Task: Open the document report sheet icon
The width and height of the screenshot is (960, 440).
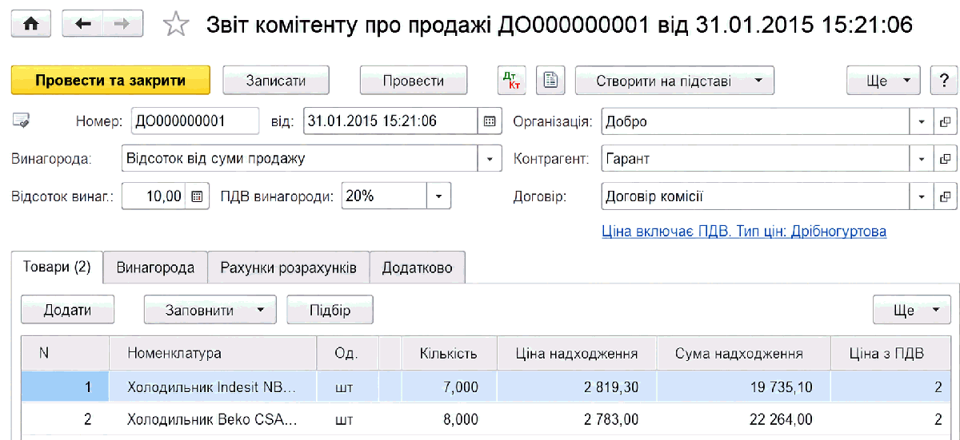Action: point(550,81)
